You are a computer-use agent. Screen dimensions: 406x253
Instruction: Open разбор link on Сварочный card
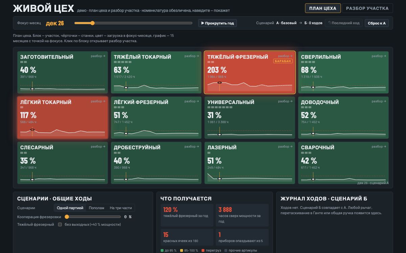point(379,146)
